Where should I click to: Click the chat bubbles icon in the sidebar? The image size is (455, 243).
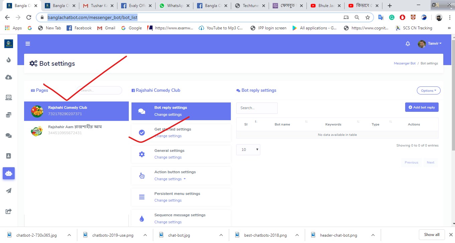click(x=9, y=136)
